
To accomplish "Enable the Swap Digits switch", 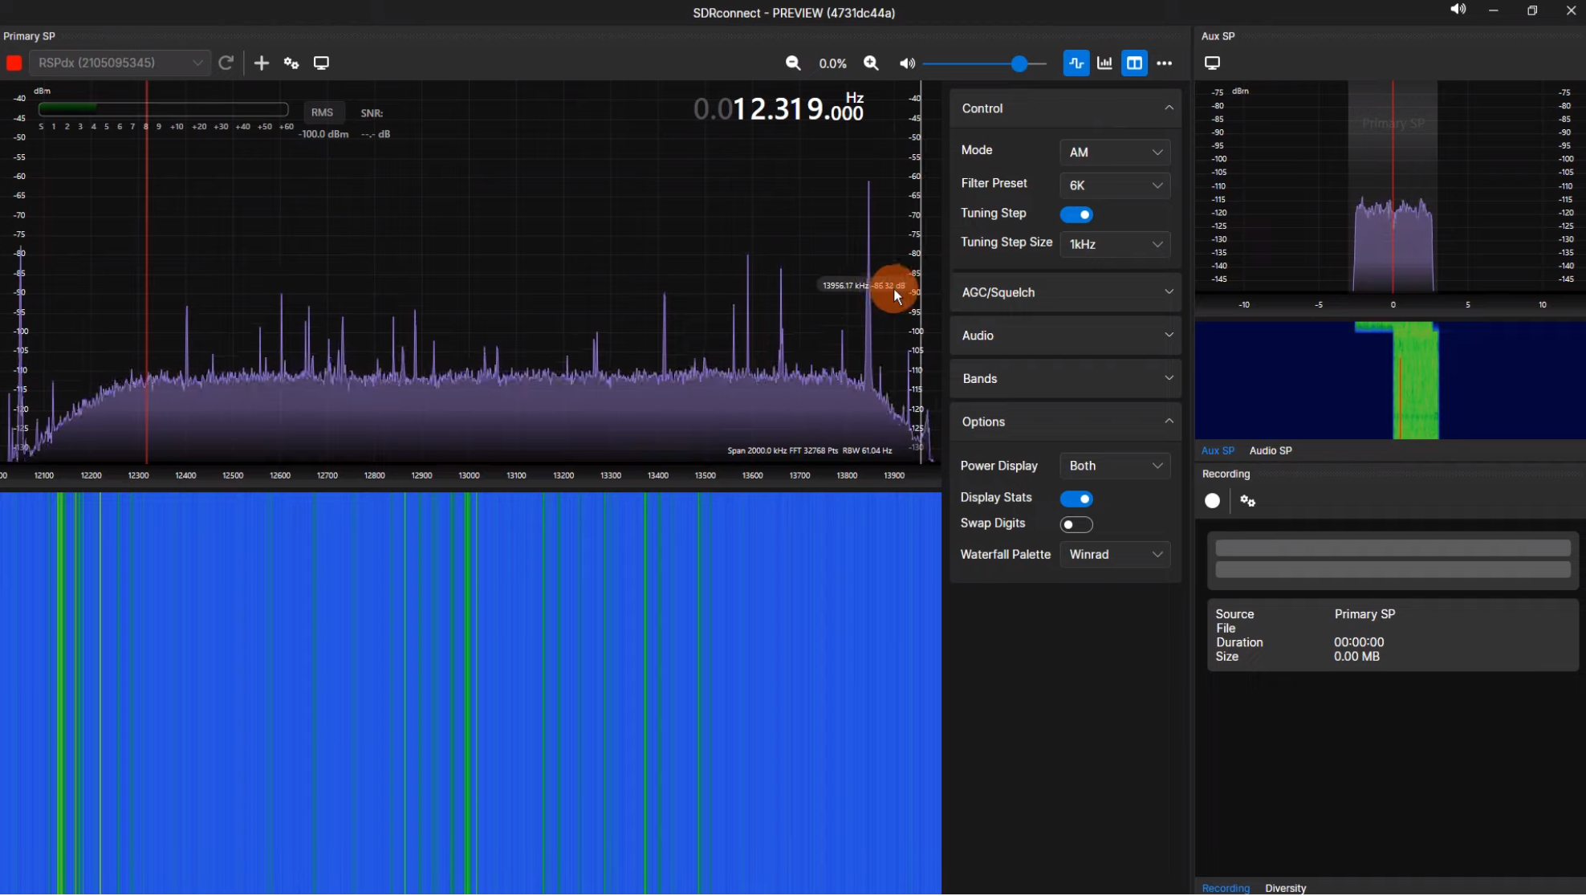I will [x=1076, y=524].
